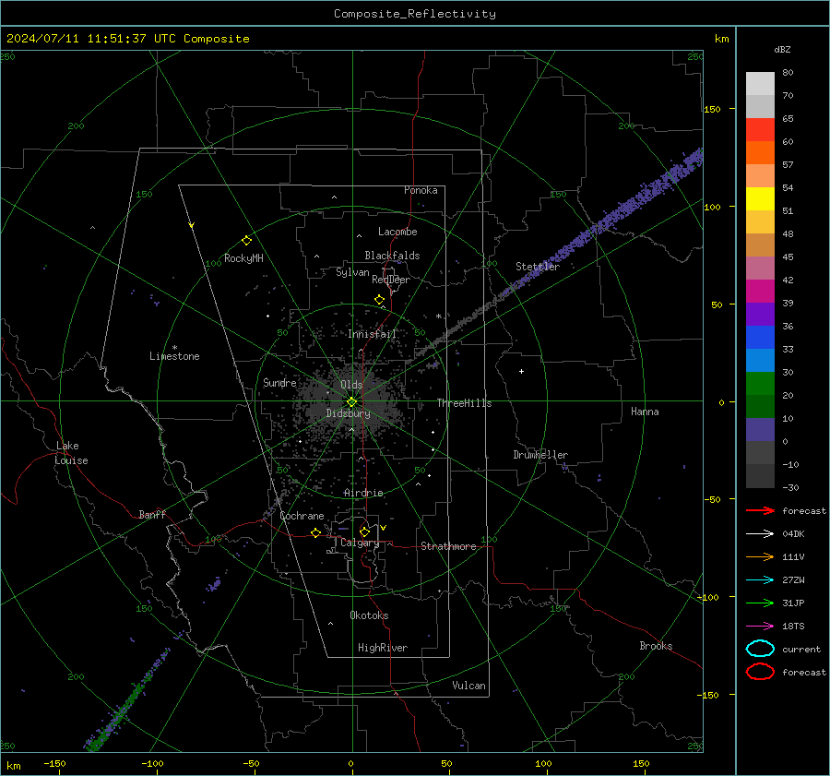Click the 'Olds' label near radar center
The width and height of the screenshot is (830, 776).
tap(351, 385)
